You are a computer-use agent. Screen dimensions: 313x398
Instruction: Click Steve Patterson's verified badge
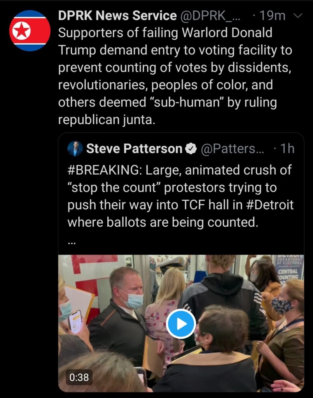coord(191,149)
